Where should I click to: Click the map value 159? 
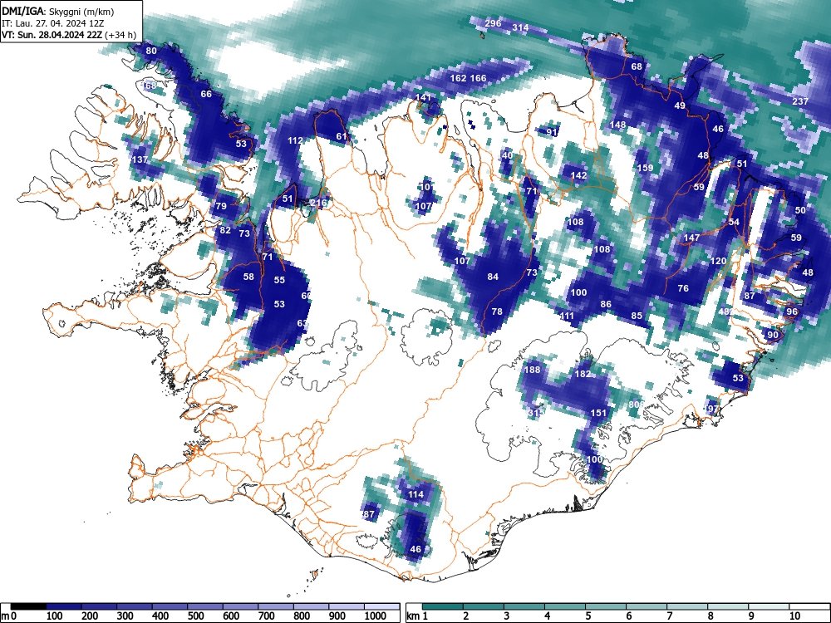[645, 168]
